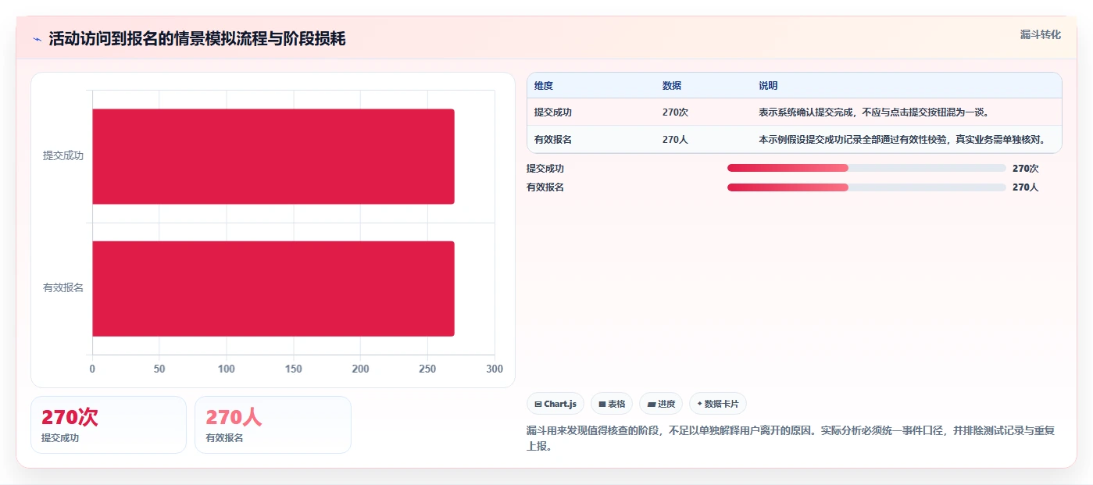
Task: Click the lightning icon beside the title
Action: [x=37, y=39]
